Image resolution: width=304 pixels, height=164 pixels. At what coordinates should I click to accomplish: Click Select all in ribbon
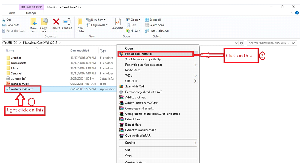click(153, 20)
